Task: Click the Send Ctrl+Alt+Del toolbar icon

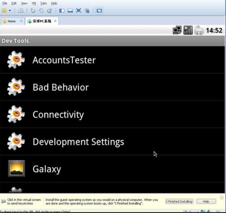Action: click(x=21, y=11)
